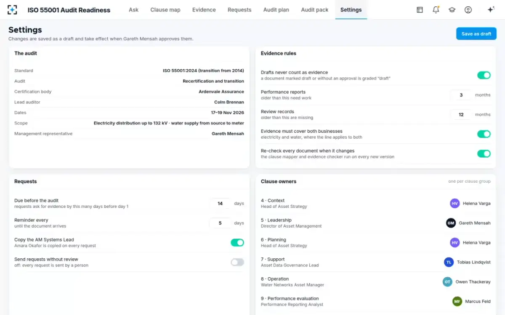Click Ardenvale Assurance certification body
505x315 pixels.
[x=221, y=92]
